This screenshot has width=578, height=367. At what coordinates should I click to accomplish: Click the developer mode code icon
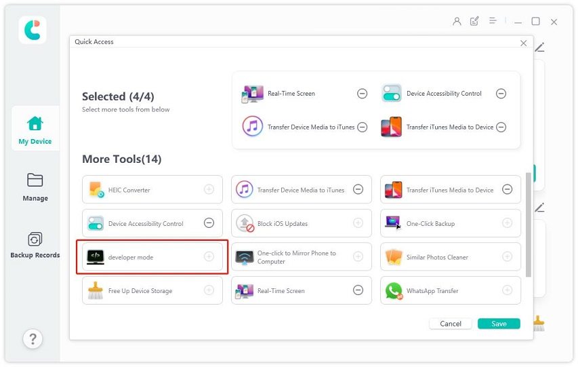click(x=96, y=257)
